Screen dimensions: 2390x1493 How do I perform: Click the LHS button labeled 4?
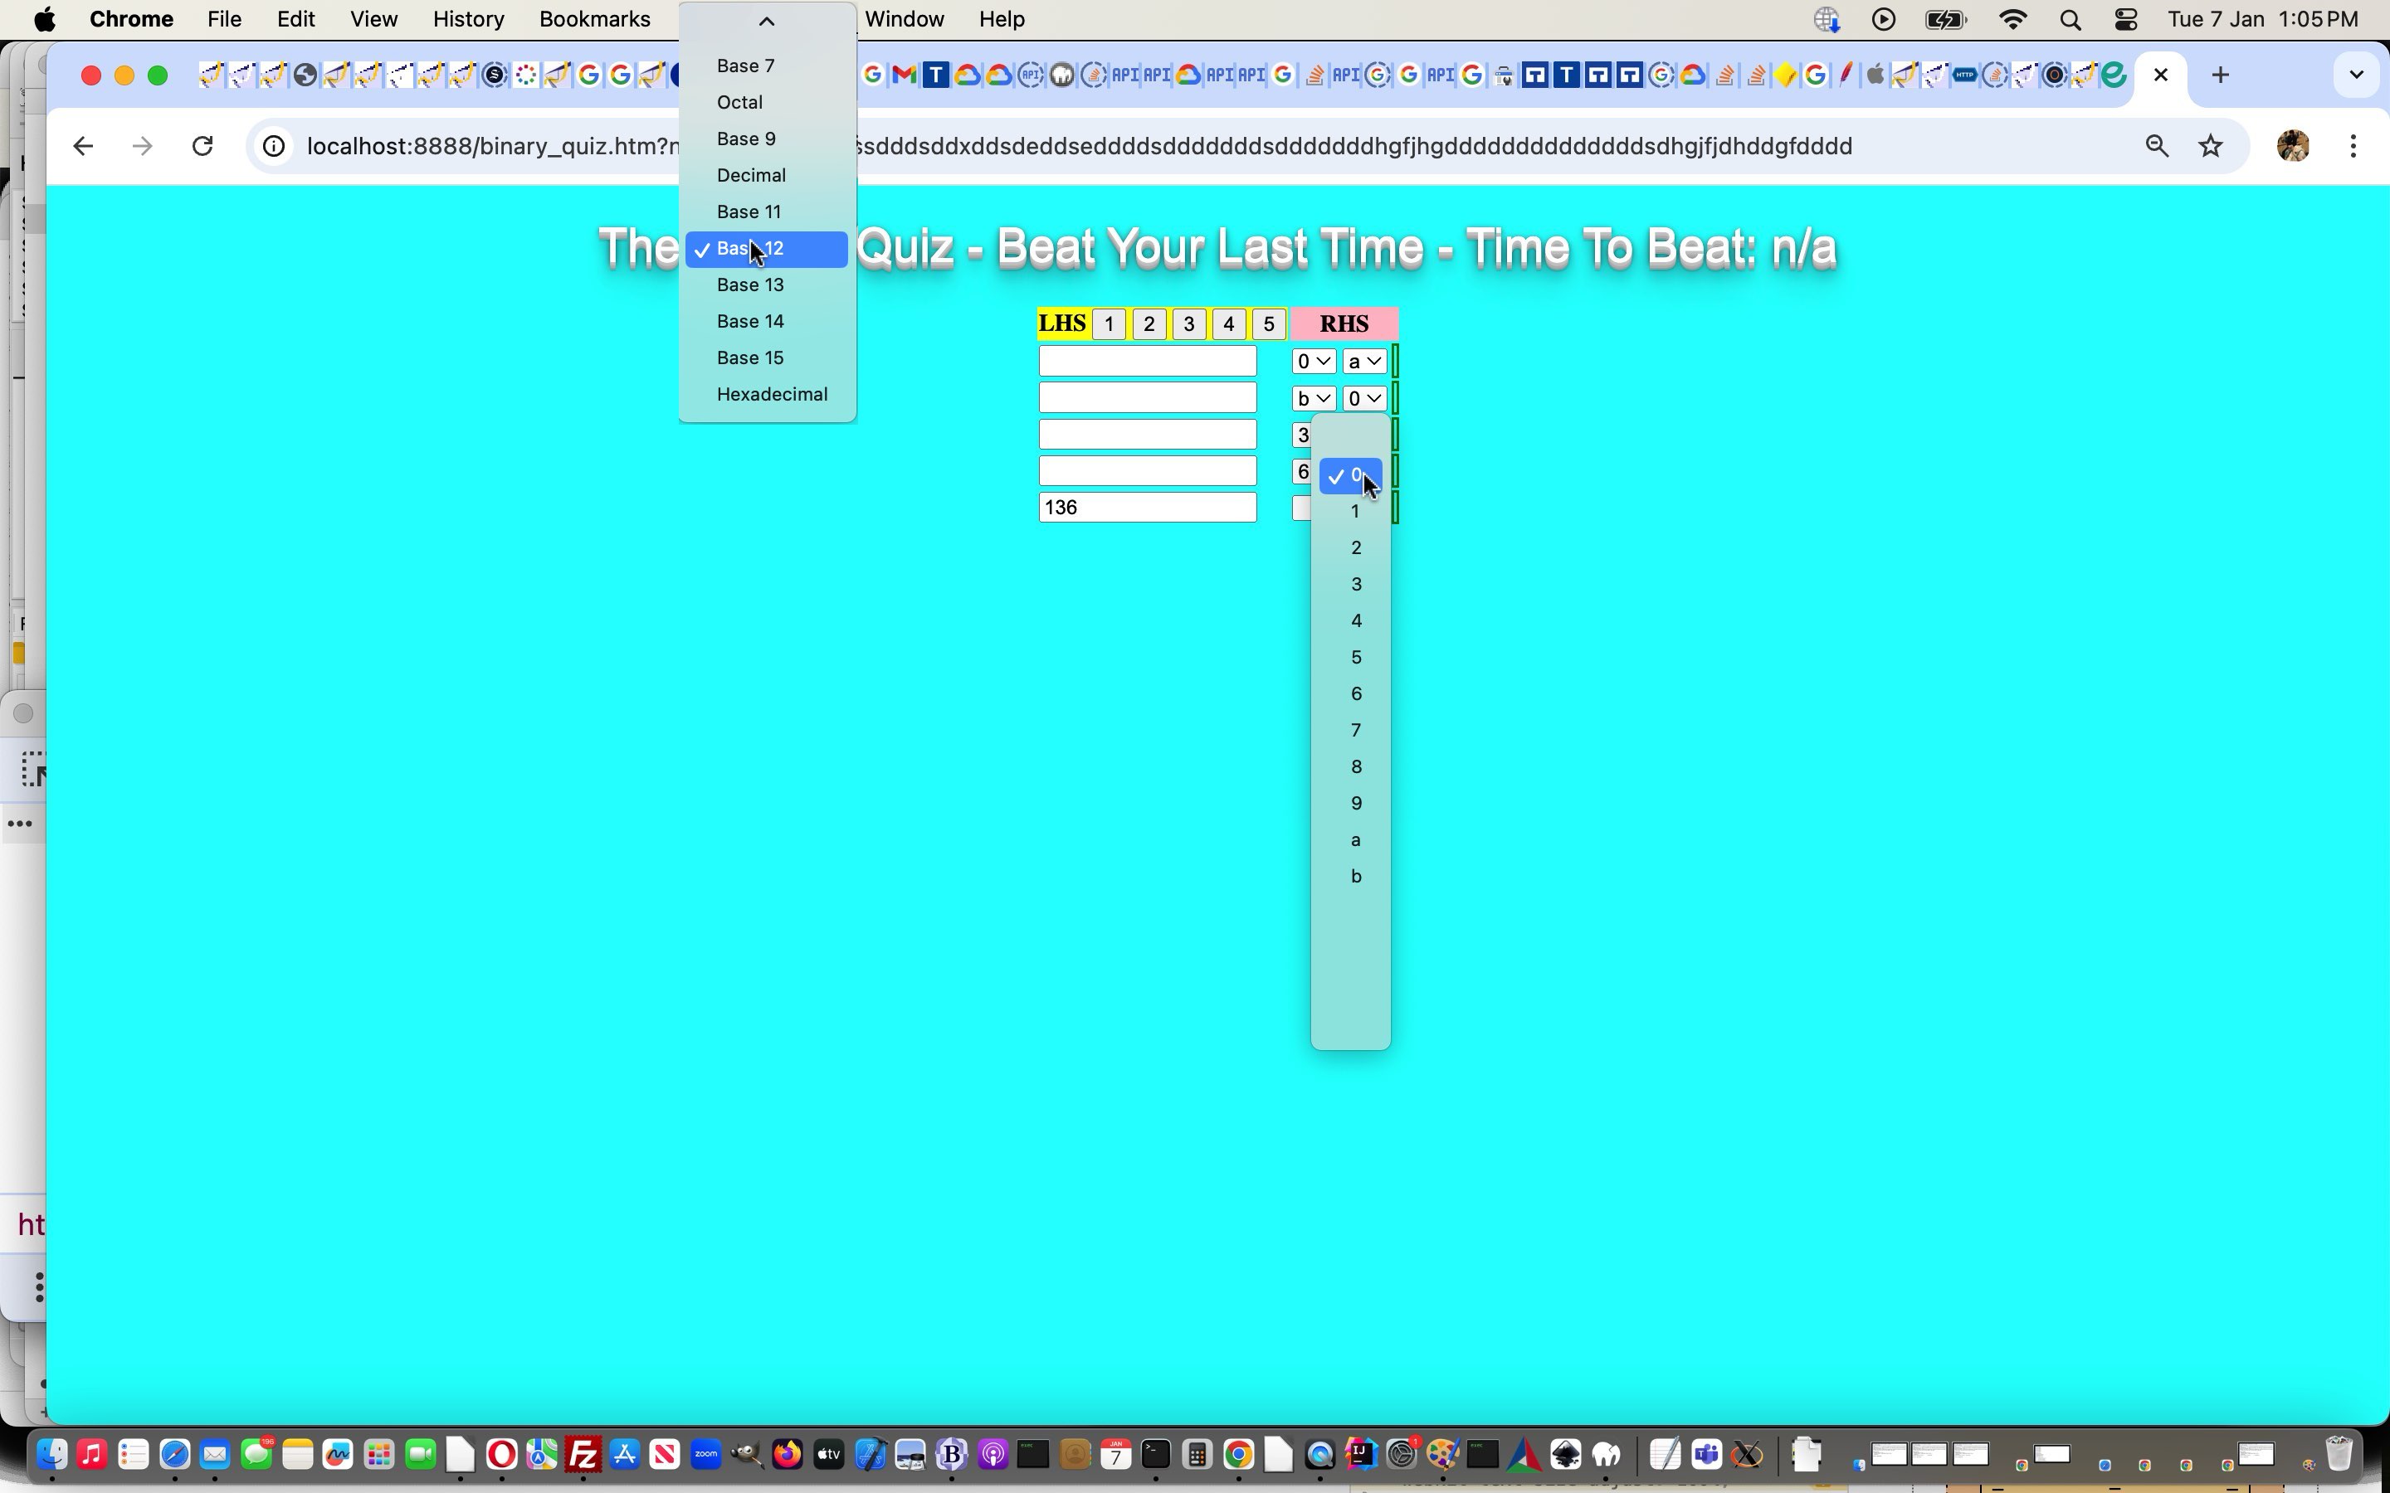click(x=1228, y=323)
